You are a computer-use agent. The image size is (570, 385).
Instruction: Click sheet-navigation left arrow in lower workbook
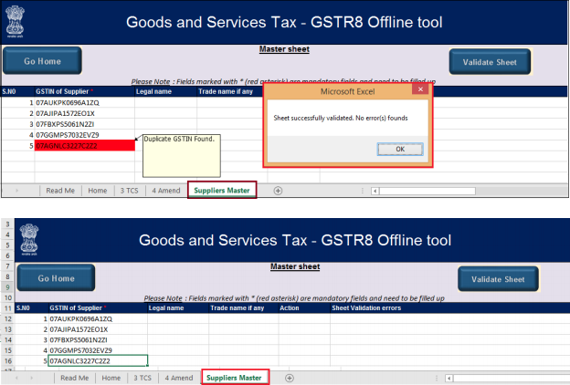[16, 378]
